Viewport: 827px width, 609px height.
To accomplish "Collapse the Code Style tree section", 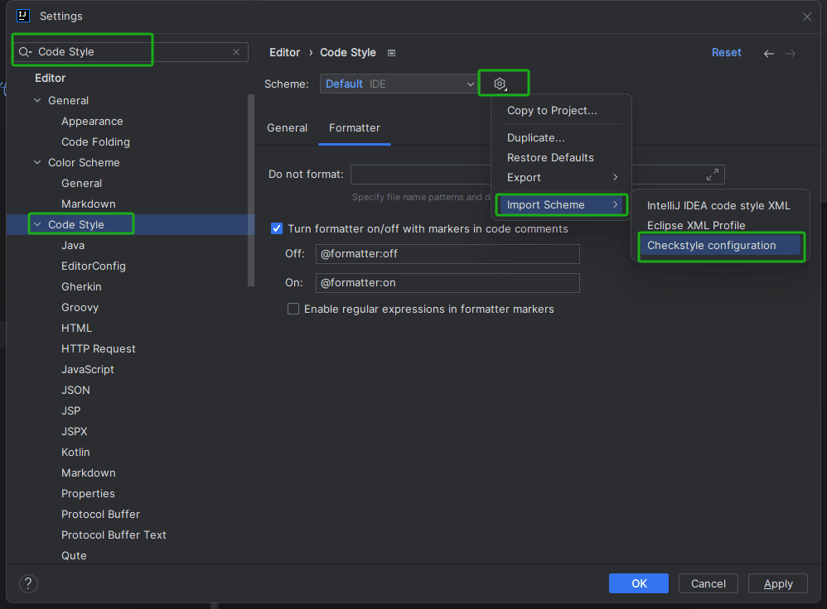I will click(36, 223).
